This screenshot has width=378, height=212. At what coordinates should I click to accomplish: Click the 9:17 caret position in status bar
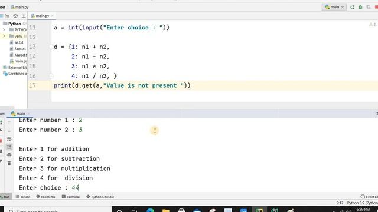340,203
